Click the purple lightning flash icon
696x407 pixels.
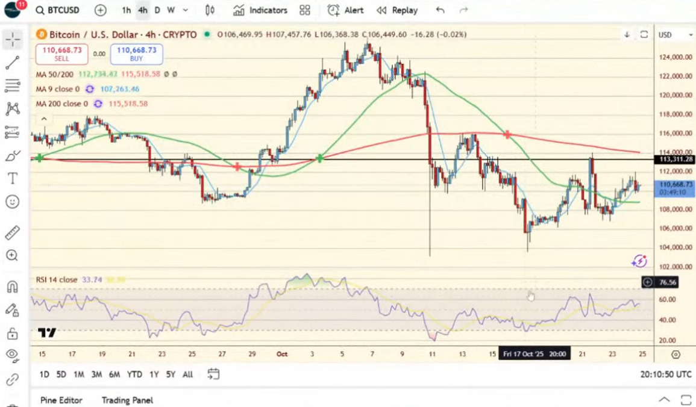click(x=639, y=261)
